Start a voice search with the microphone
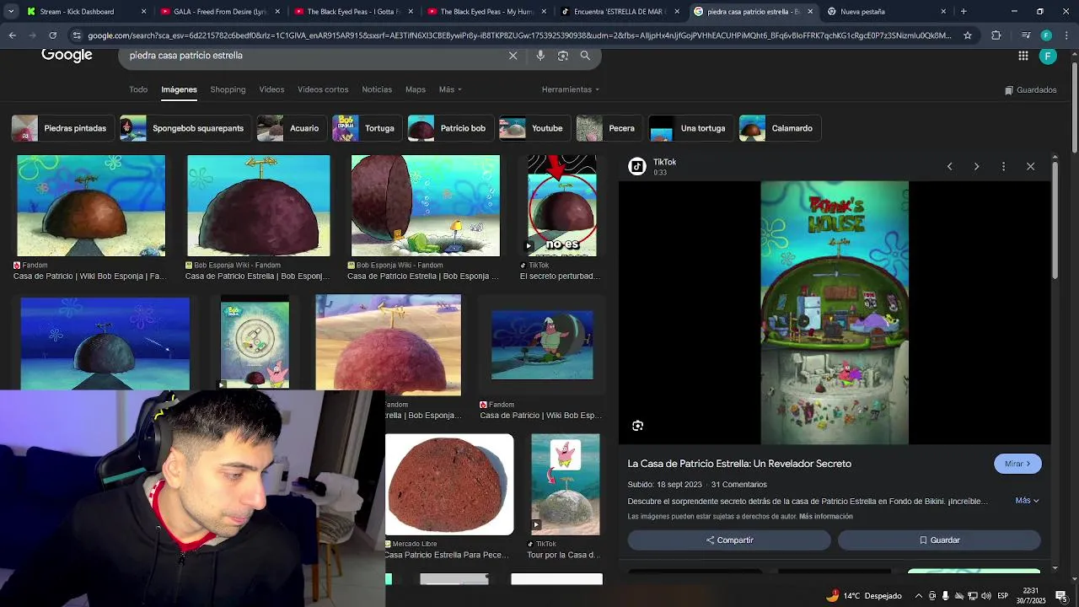This screenshot has width=1079, height=607. coord(540,56)
